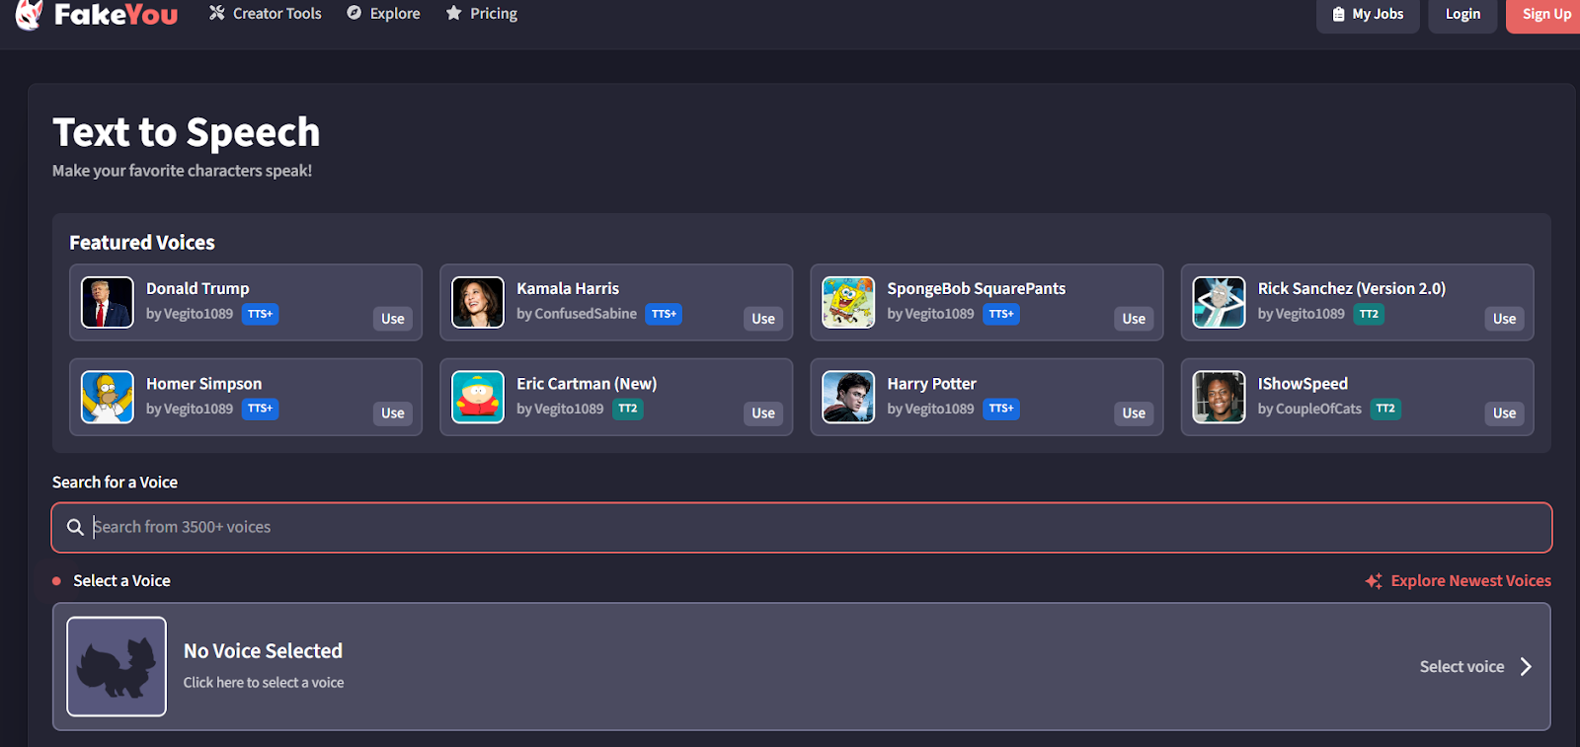Click the TTS+ badge on Kamala Harris card

click(665, 314)
